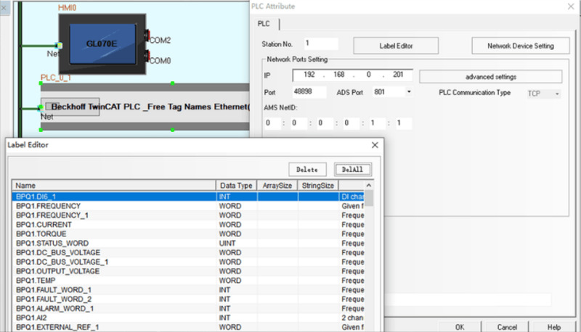Sort by the Name column header
The height and width of the screenshot is (332, 581).
pos(114,186)
